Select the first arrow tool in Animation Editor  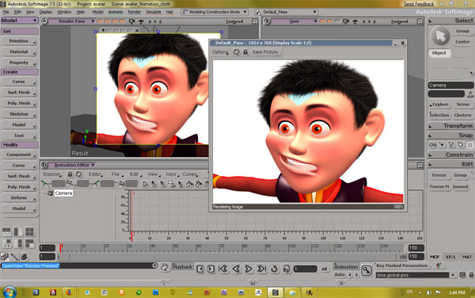coord(146,184)
